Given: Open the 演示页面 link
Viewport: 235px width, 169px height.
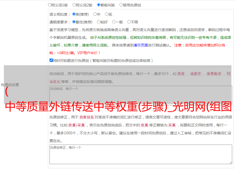Looking at the screenshot, I should pyautogui.click(x=141, y=45).
